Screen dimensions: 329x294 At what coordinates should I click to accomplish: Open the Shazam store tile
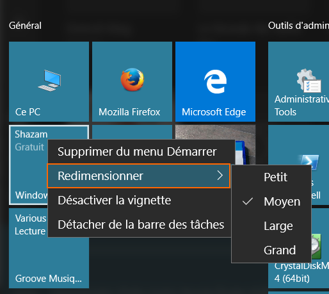tap(28, 165)
